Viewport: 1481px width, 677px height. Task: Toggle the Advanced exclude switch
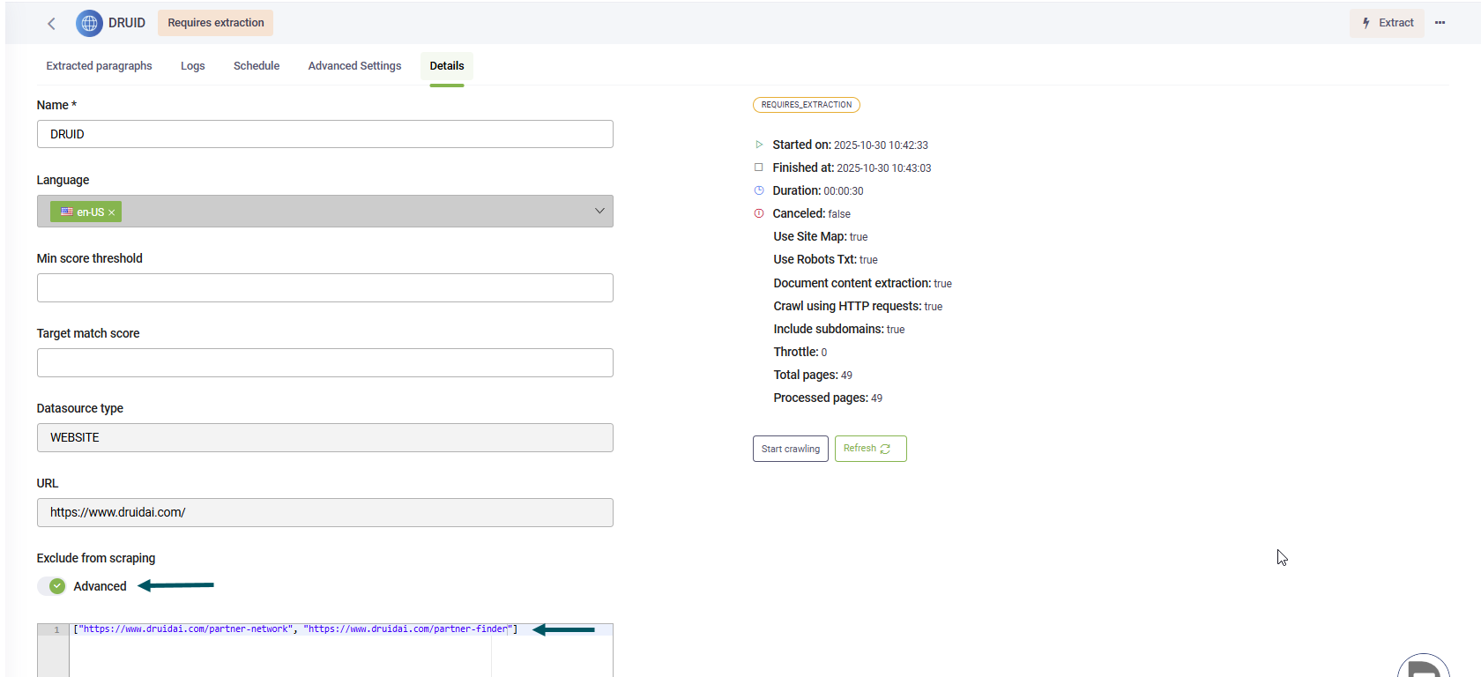(52, 586)
